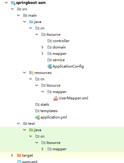Click the resources root folder icon
The width and height of the screenshot is (124, 163).
pos(31,73)
